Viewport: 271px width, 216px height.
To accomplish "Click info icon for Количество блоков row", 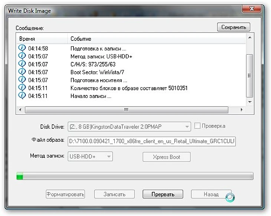I will point(22,88).
